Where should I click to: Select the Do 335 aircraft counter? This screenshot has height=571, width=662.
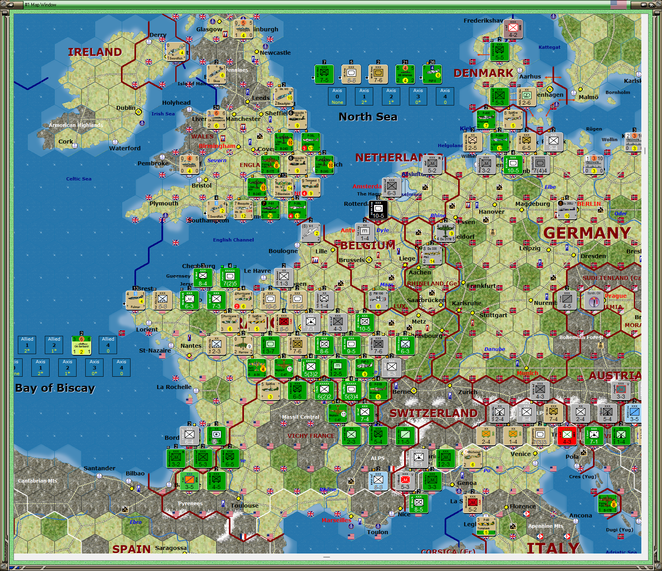coord(432,255)
